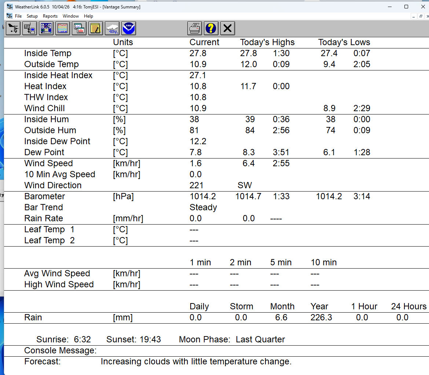Restore down the inner Vantage Summary window

[421, 16]
